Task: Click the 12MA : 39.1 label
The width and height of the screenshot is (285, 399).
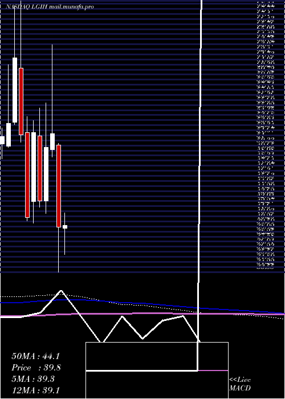Action: click(x=35, y=390)
